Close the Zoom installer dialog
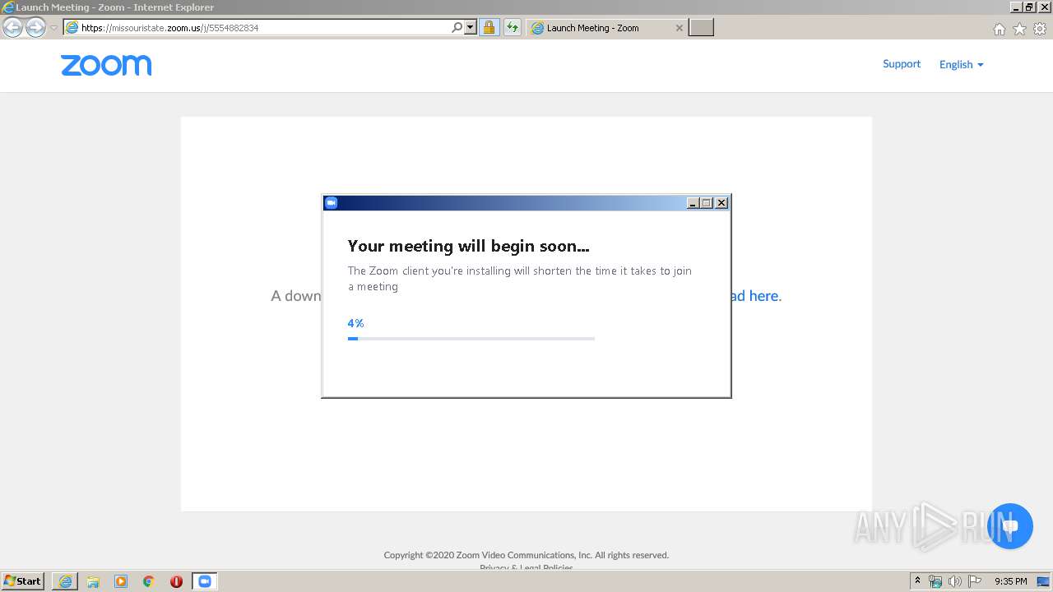 pos(721,203)
